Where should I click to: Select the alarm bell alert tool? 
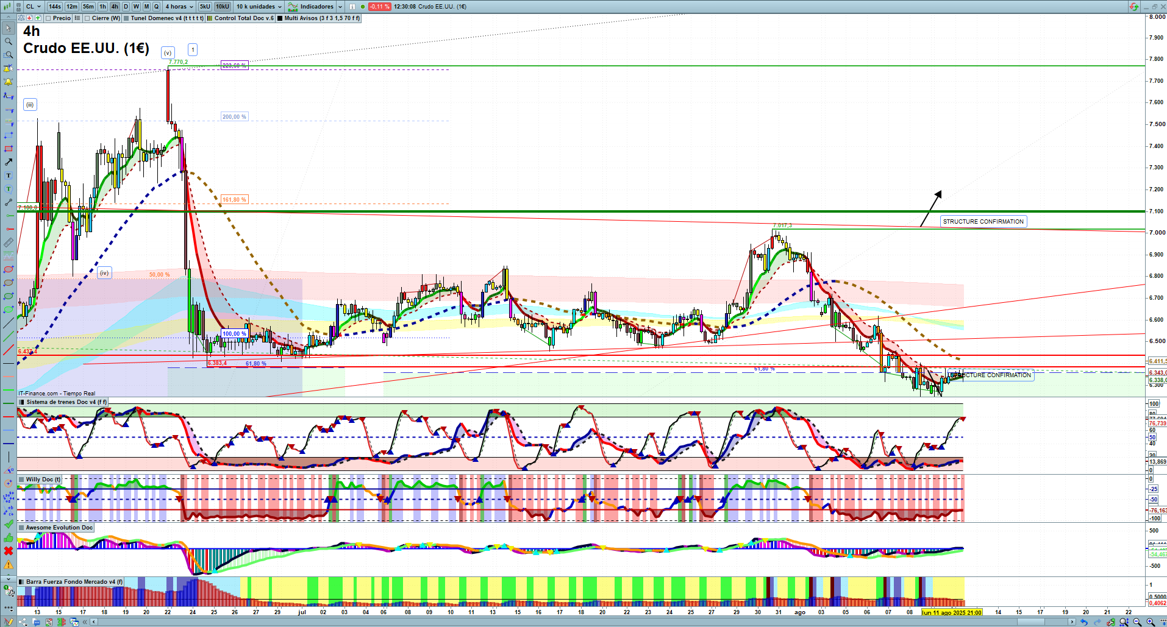(x=9, y=82)
